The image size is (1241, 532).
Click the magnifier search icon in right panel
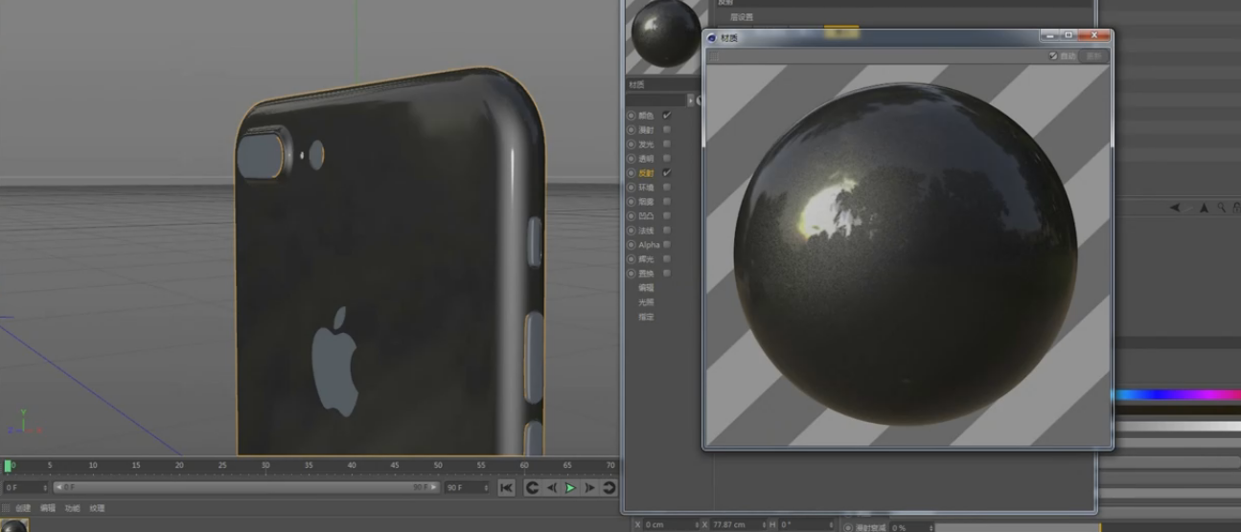(x=1221, y=208)
